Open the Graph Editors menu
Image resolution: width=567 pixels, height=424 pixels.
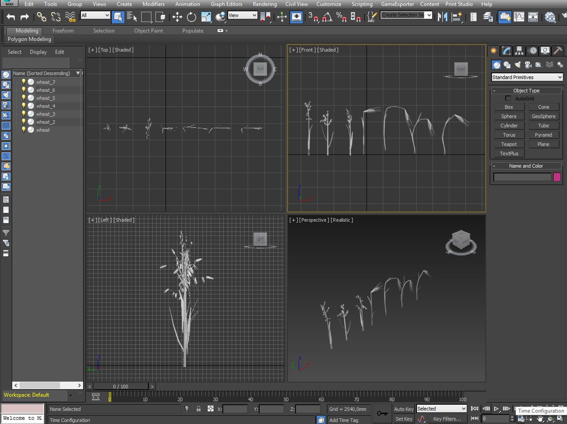point(227,4)
